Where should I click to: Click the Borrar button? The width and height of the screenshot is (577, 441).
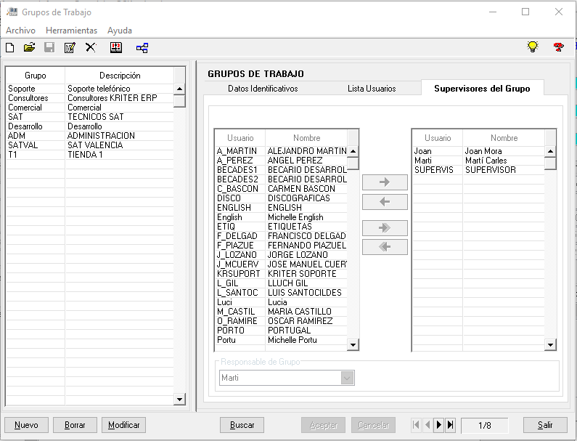tap(75, 425)
